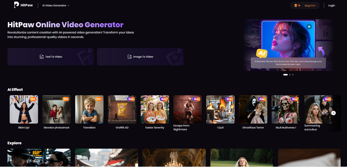
Task: Select the second carousel indicator dot
Action: click(x=290, y=75)
